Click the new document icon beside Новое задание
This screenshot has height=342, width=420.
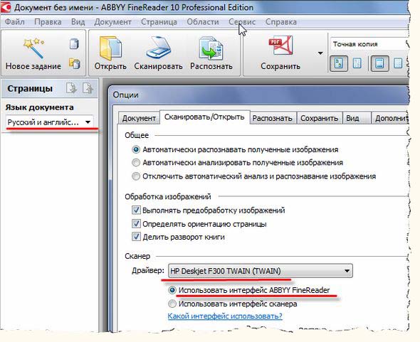click(74, 43)
